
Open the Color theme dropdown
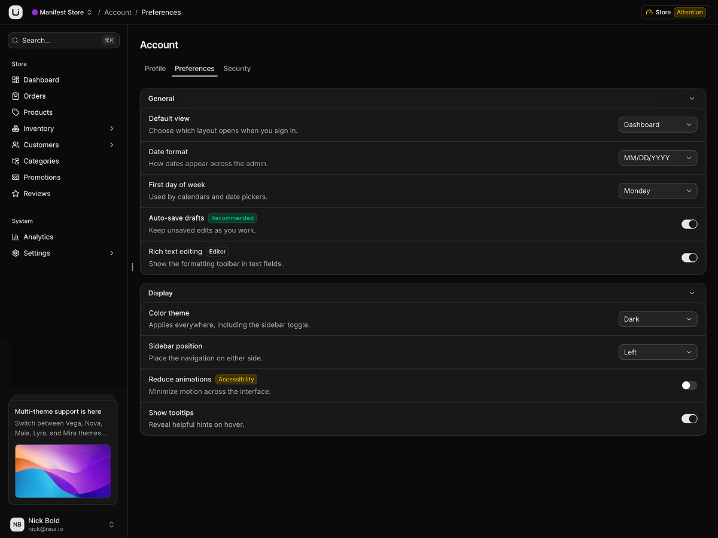[x=658, y=319]
